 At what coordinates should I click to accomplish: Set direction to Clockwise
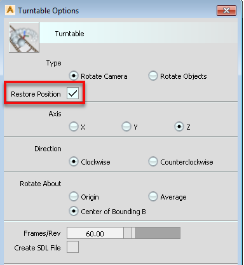[74, 161]
